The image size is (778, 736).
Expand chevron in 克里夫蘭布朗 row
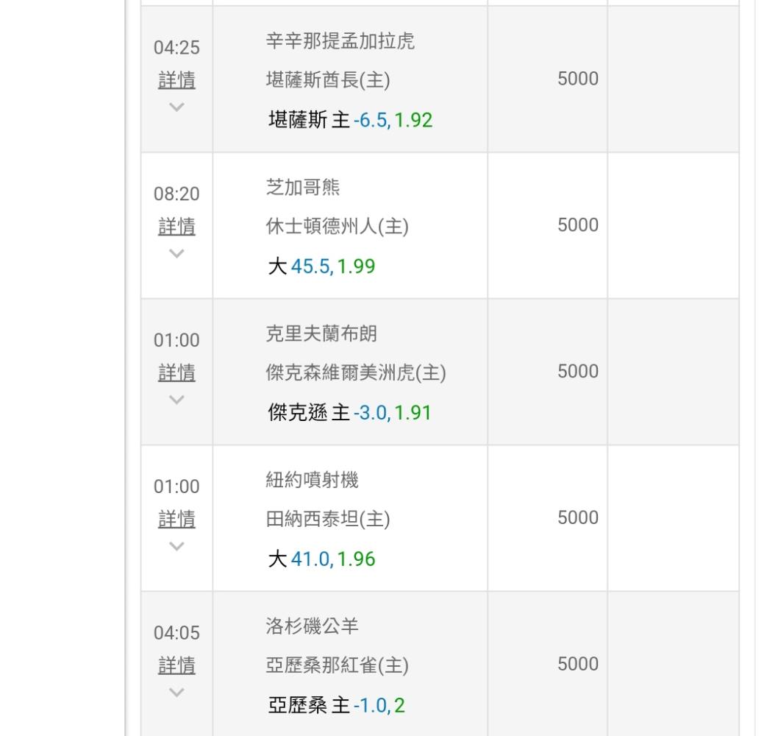176,400
